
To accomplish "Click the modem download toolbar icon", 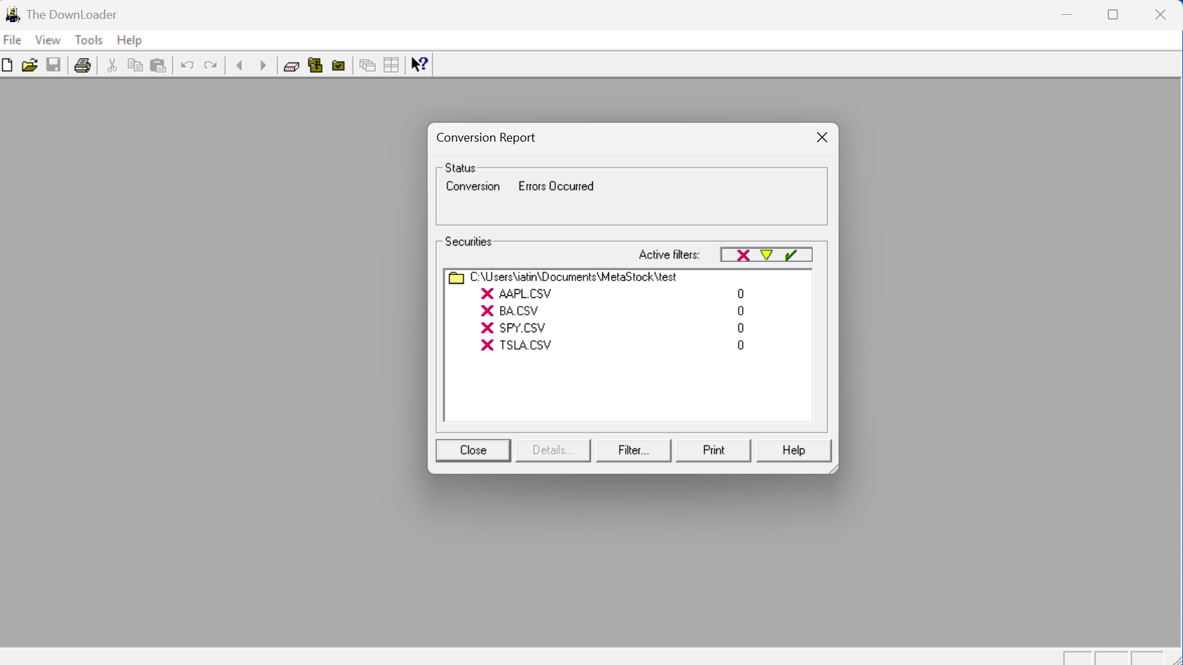I will tap(291, 66).
